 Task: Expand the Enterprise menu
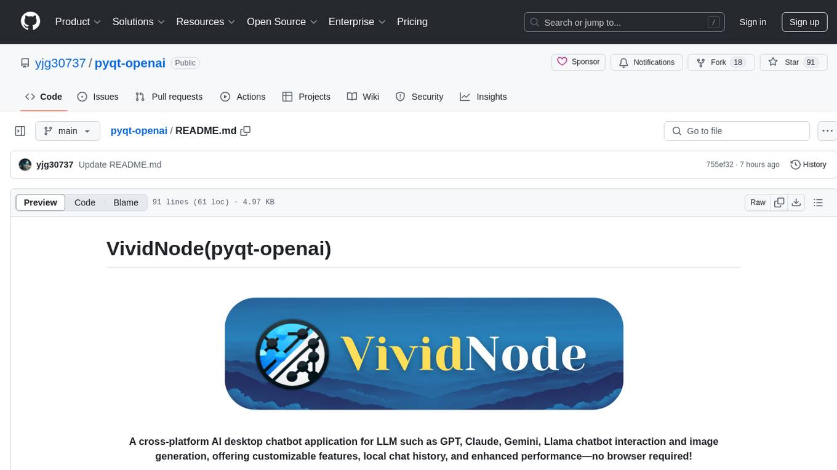point(357,22)
